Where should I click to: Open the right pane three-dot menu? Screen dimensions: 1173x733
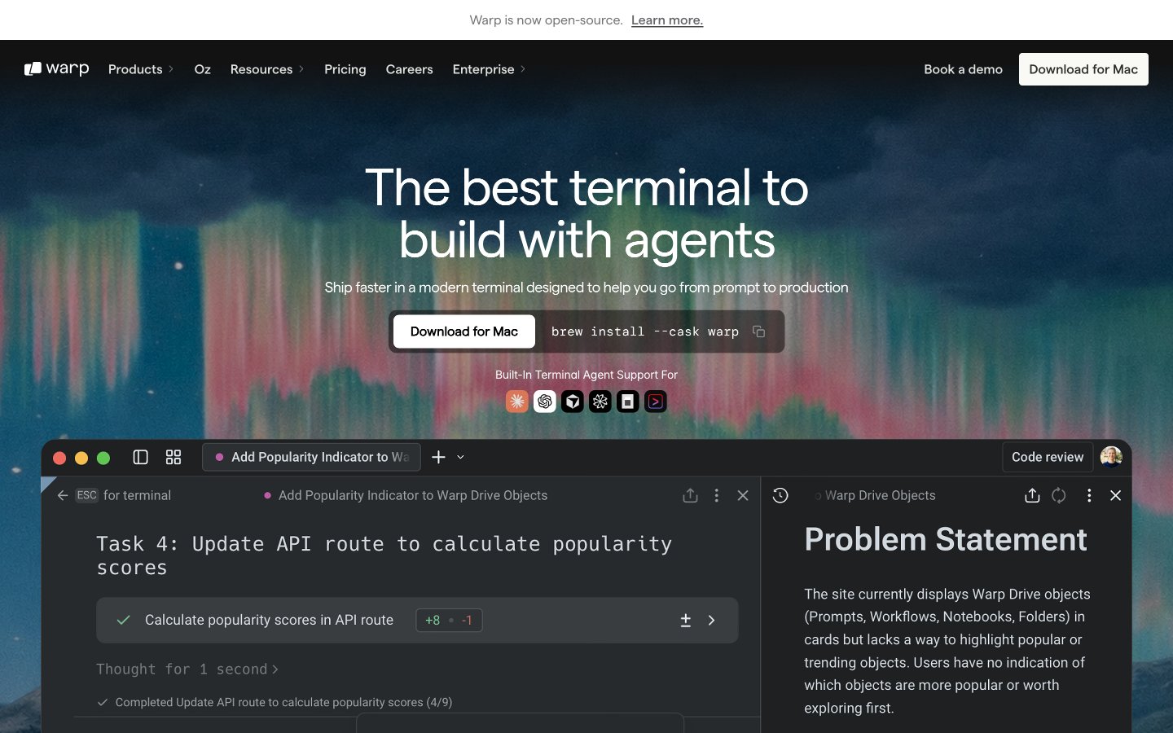pyautogui.click(x=1089, y=495)
